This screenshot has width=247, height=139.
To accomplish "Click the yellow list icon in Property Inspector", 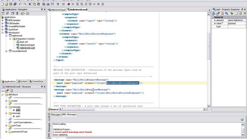I will (x=240, y=14).
